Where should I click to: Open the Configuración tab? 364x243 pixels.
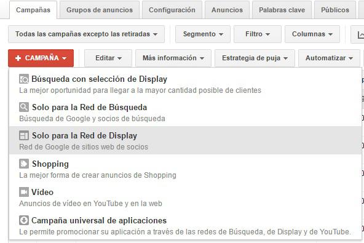[x=172, y=10]
